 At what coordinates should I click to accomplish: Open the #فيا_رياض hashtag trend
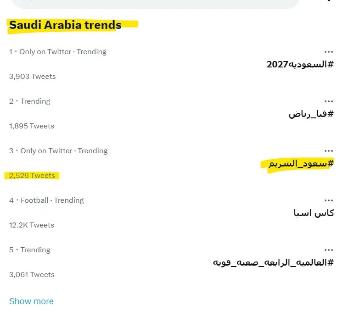(x=311, y=114)
